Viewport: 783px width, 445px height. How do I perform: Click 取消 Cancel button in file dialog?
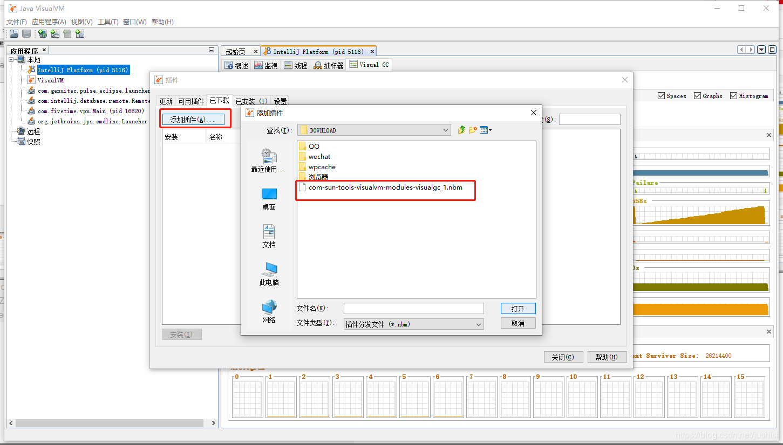point(518,323)
